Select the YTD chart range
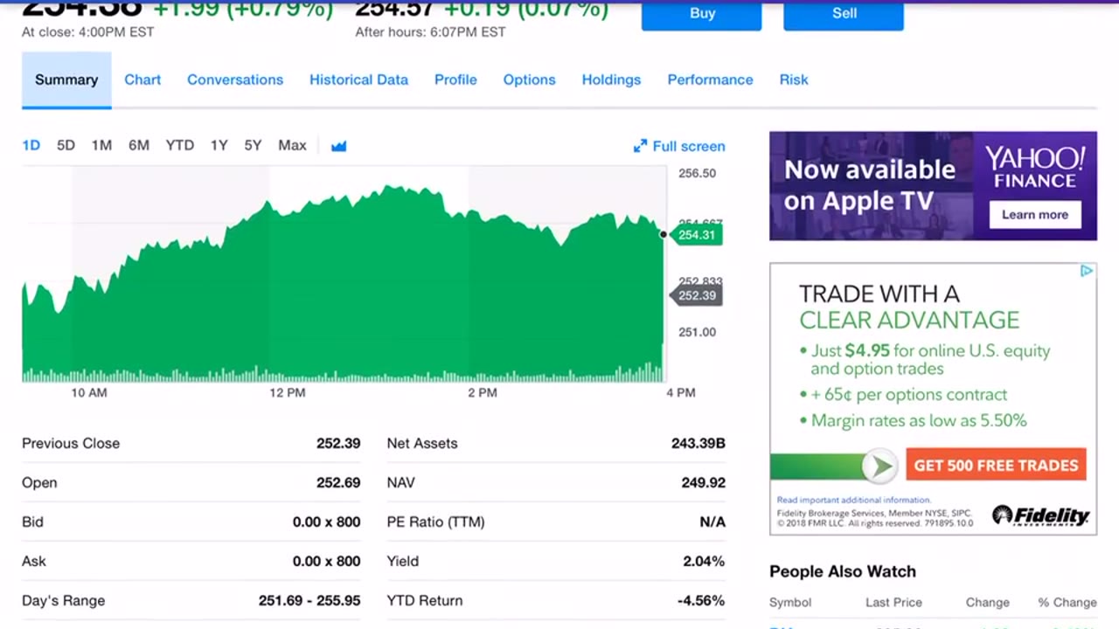 180,145
